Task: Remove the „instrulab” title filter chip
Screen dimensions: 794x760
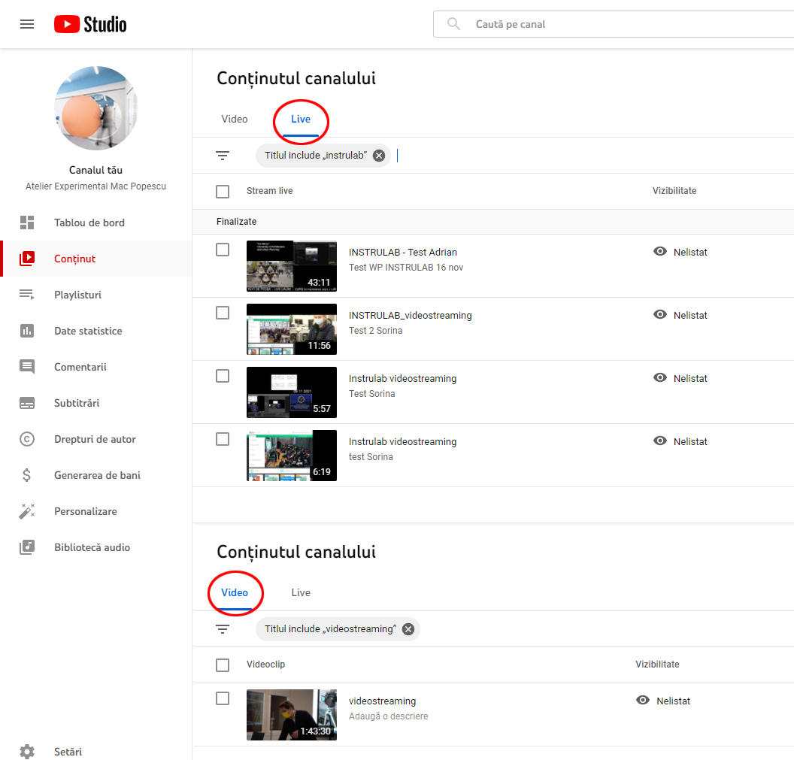Action: (x=379, y=156)
